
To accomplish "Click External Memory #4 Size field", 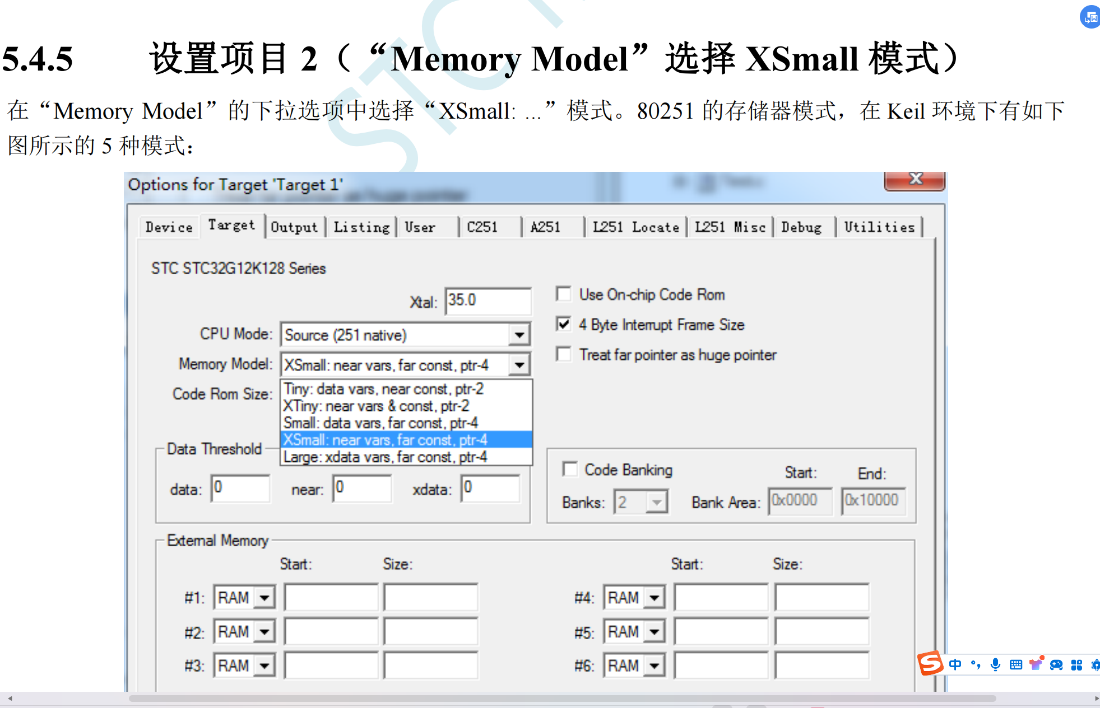I will [x=822, y=597].
